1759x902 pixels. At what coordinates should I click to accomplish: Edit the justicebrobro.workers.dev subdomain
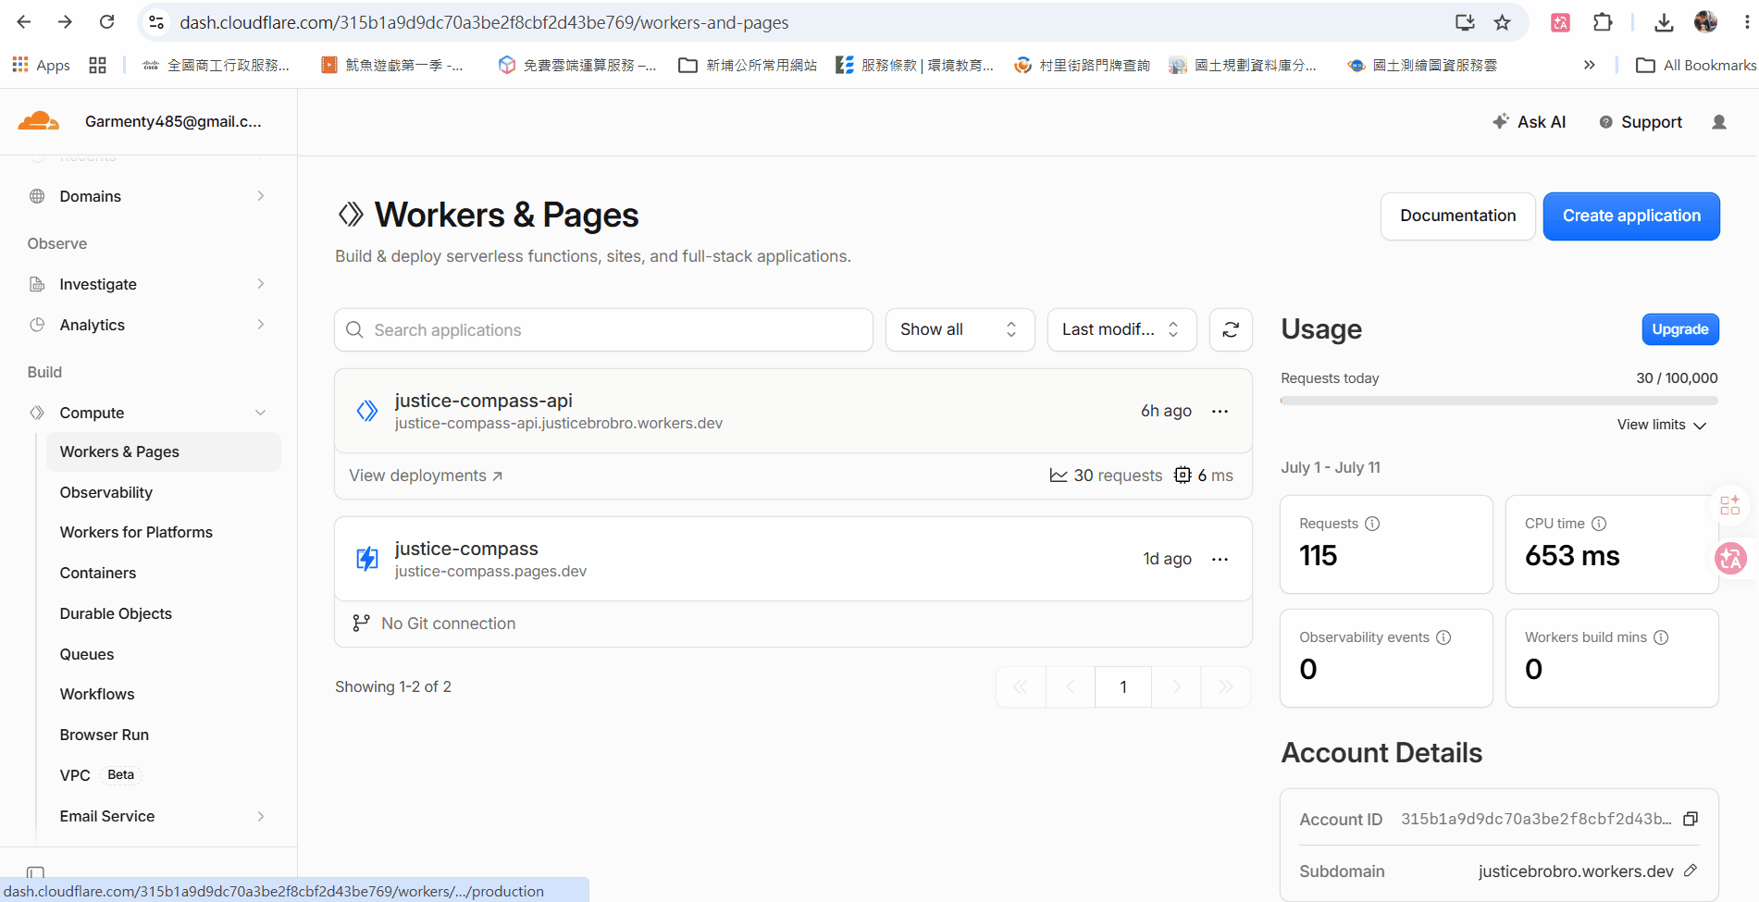click(x=1691, y=871)
